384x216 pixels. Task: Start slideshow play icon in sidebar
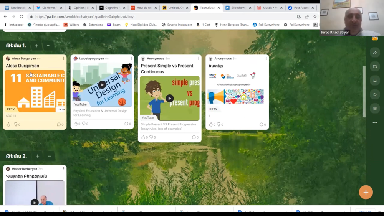(x=375, y=94)
